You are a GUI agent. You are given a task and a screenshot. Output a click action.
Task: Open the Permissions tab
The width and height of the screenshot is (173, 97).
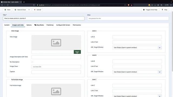(77, 25)
